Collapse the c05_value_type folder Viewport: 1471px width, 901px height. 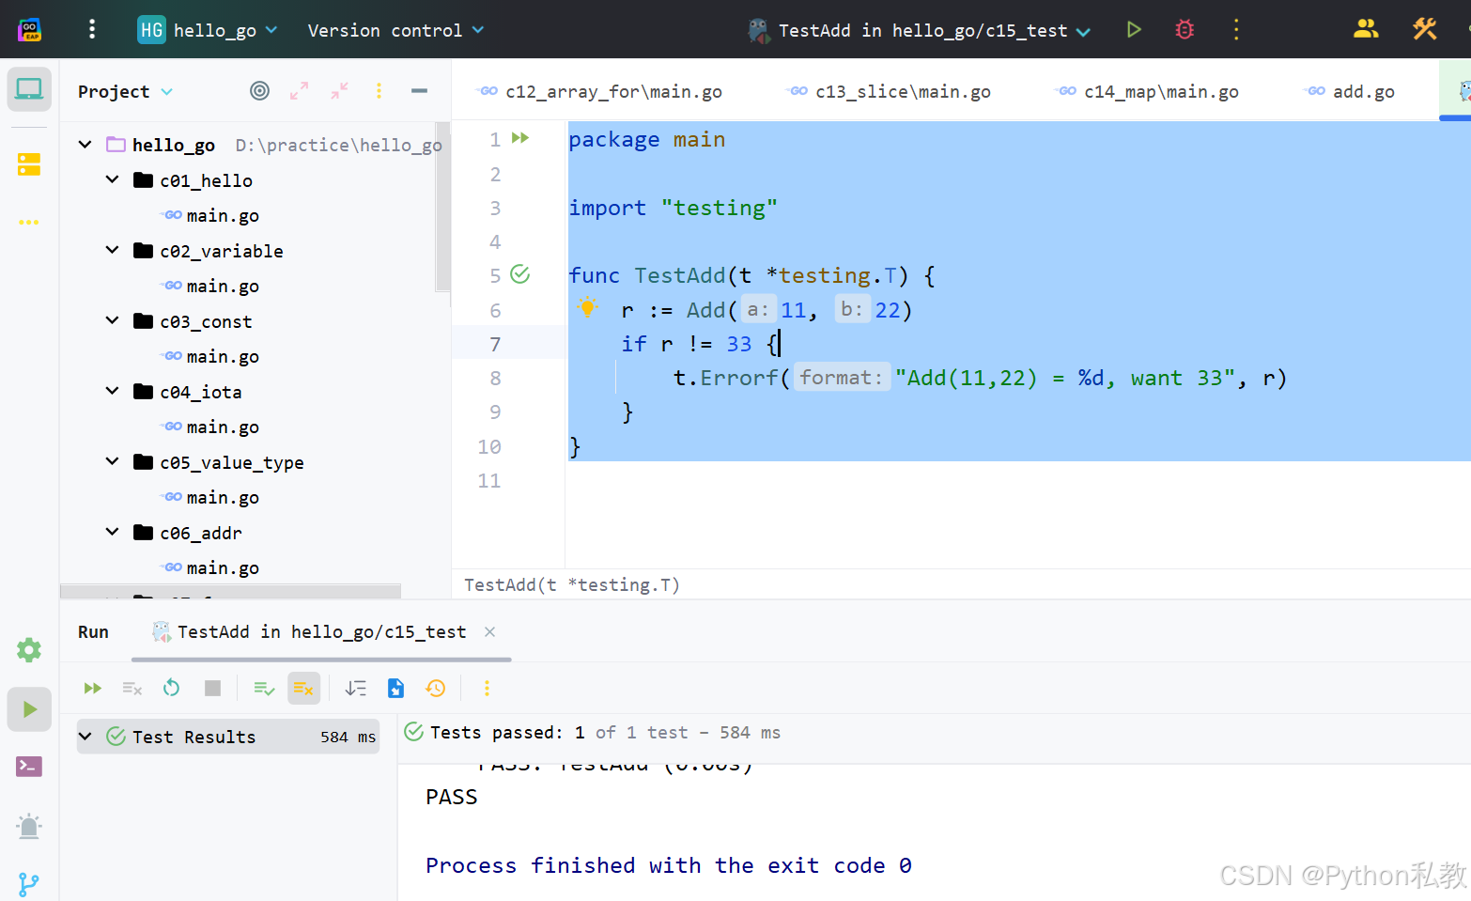(113, 461)
